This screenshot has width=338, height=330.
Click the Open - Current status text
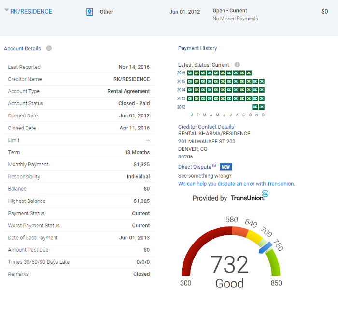click(x=229, y=10)
